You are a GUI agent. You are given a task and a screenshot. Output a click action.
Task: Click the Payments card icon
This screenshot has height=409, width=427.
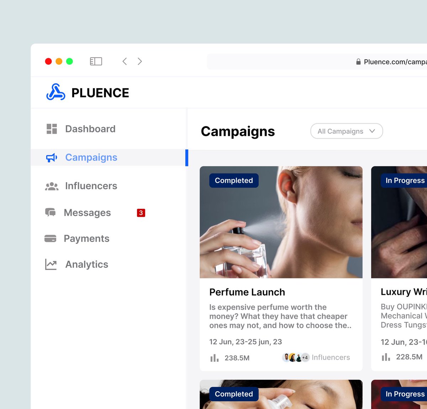(50, 239)
